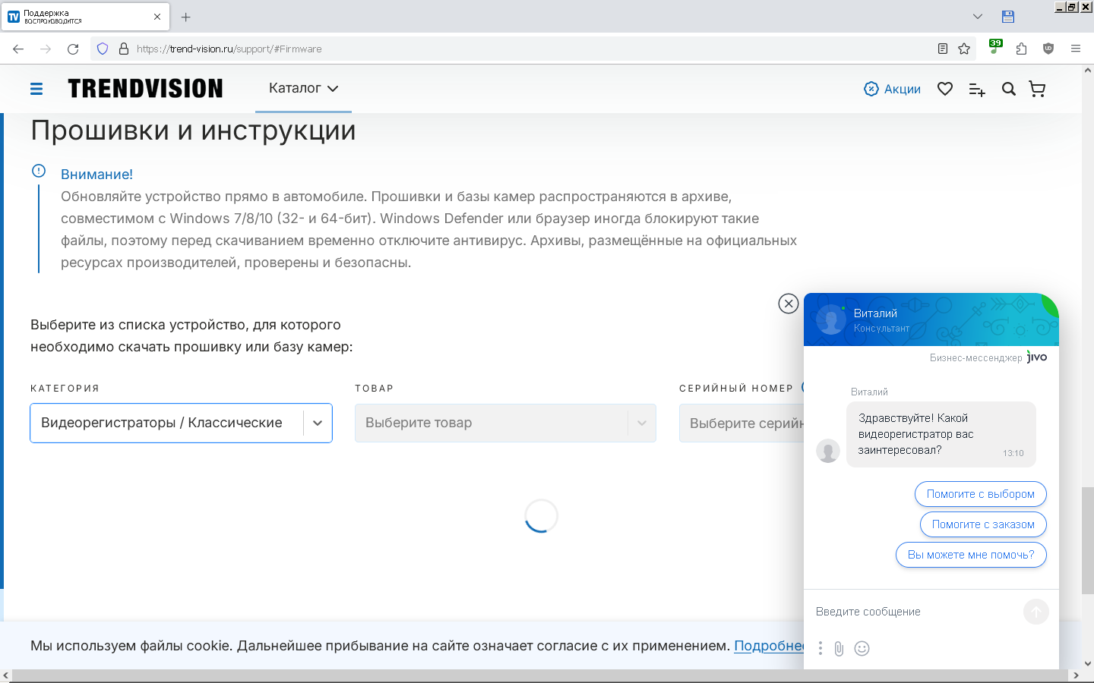Click the 'Помогите с выбором' quick reply

coord(980,494)
